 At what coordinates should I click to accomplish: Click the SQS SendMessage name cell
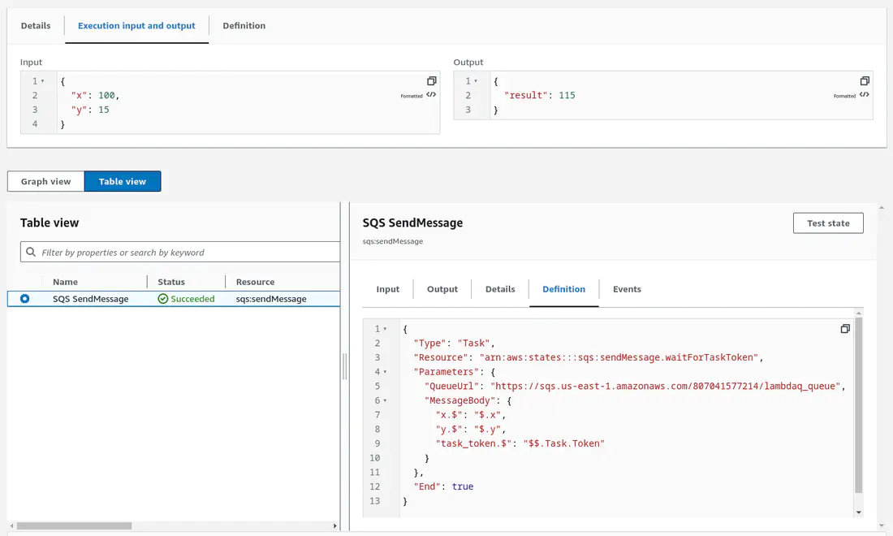[91, 299]
